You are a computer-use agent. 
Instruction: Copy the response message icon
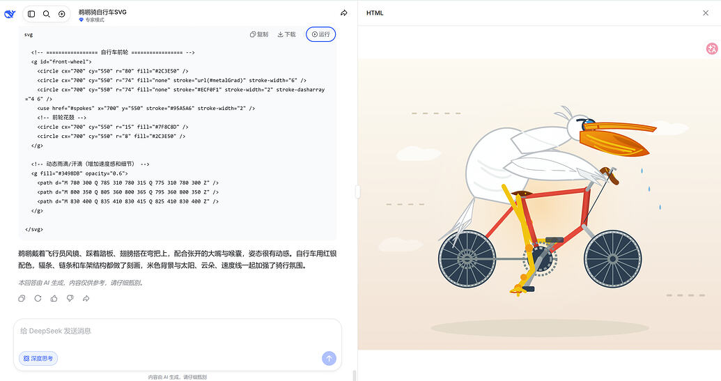(22, 298)
